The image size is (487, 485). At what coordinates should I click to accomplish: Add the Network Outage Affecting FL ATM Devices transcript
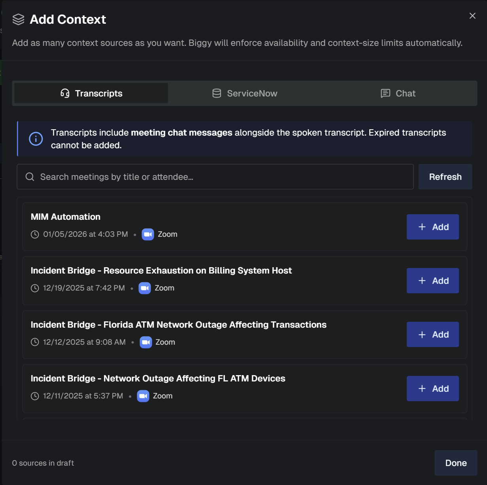pyautogui.click(x=432, y=389)
